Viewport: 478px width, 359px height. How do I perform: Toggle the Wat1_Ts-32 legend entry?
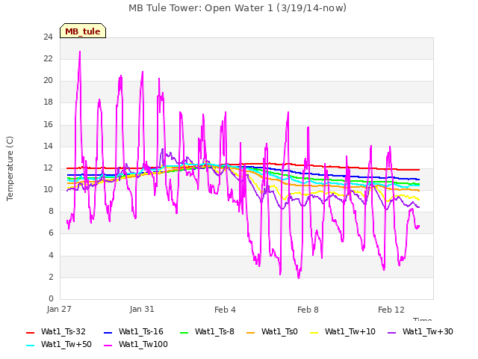(x=56, y=332)
